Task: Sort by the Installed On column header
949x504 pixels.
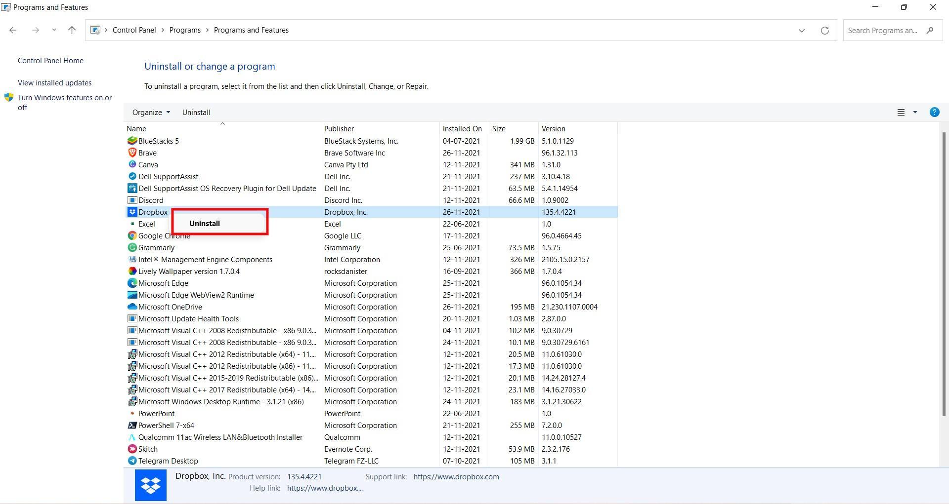Action: point(464,129)
